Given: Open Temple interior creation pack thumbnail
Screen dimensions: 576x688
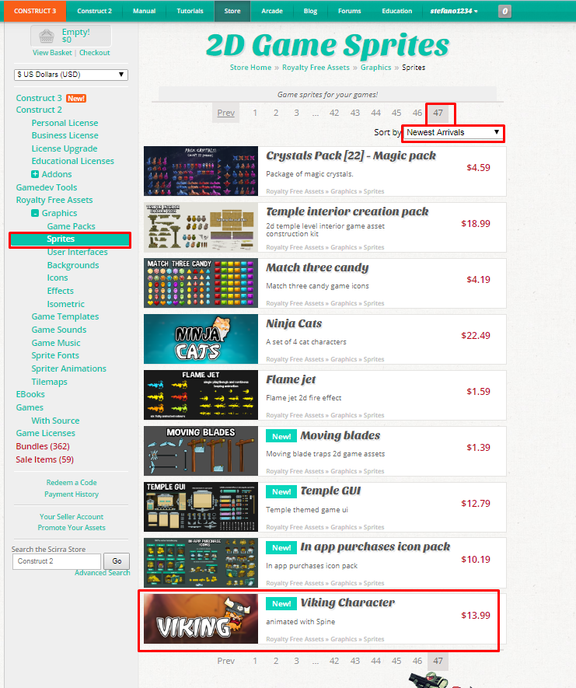Looking at the screenshot, I should 201,227.
